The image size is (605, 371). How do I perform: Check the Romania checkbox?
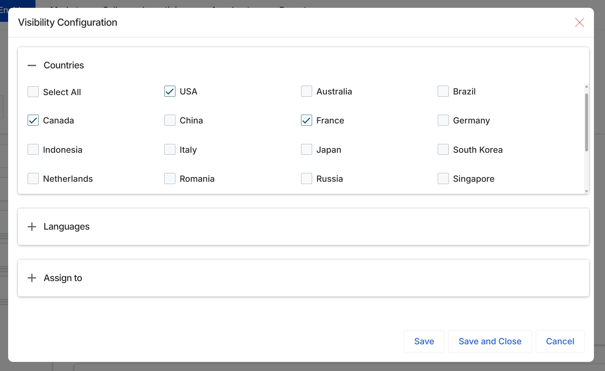click(170, 178)
